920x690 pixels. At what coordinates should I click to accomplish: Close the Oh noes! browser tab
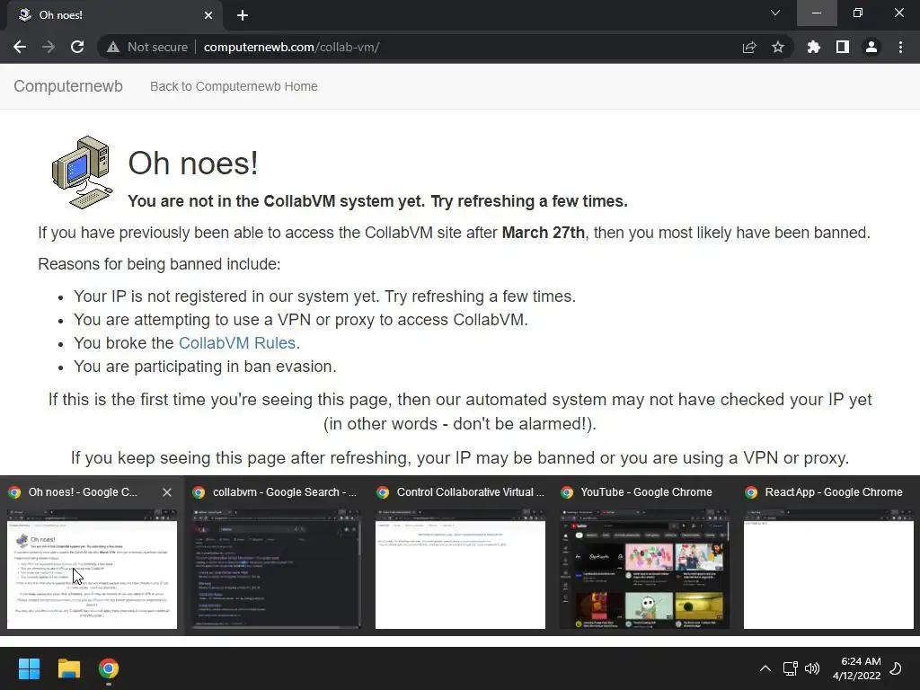point(208,15)
